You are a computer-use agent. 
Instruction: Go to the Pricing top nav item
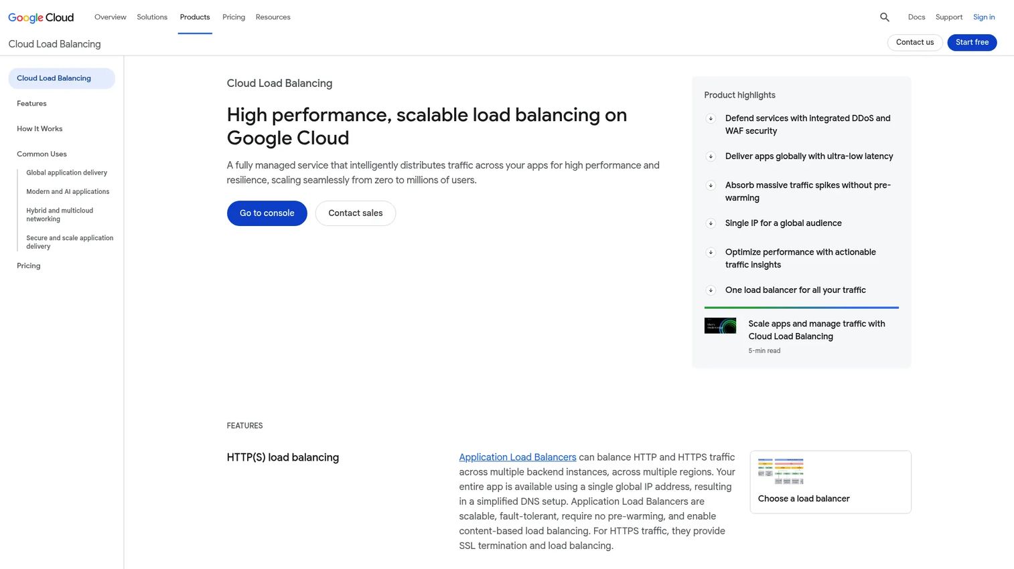(x=234, y=17)
